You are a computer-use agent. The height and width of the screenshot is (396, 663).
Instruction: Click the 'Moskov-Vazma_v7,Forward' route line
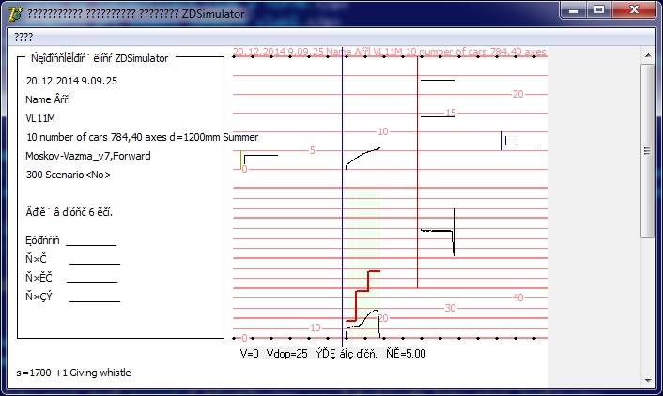click(x=88, y=156)
